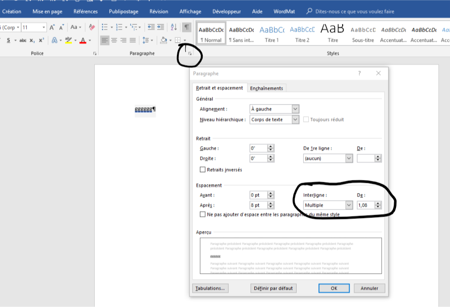Image resolution: width=450 pixels, height=307 pixels.
Task: Switch to the Révision tab
Action: coord(159,11)
